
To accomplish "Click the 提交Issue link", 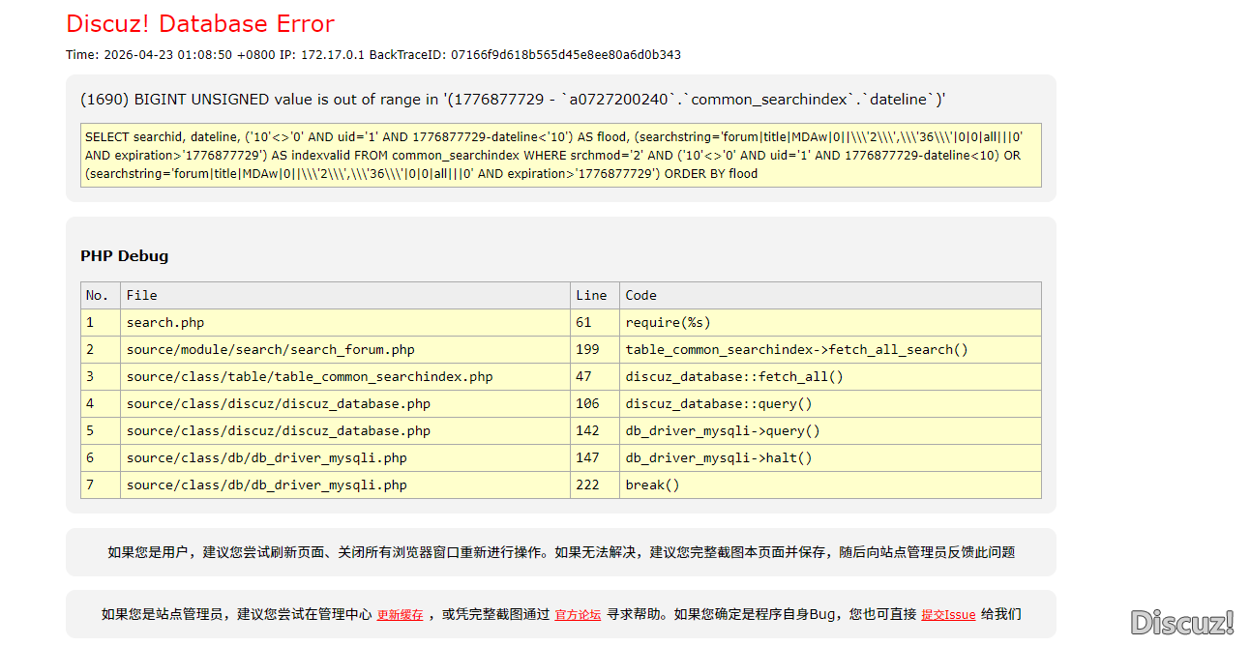I will [x=948, y=614].
